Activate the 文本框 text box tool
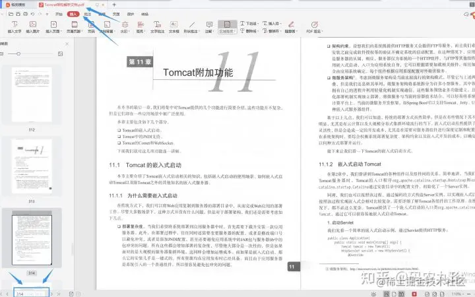This screenshot has height=297, width=475. pyautogui.click(x=174, y=27)
